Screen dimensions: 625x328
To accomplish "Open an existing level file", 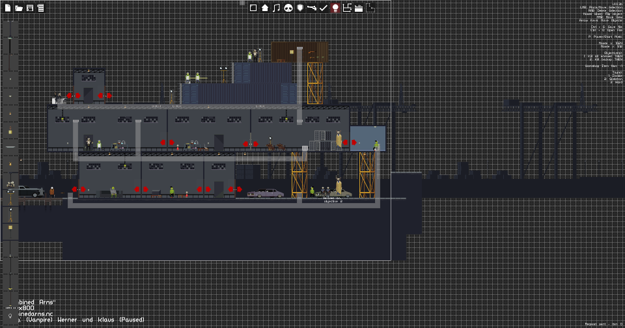I will pyautogui.click(x=19, y=8).
